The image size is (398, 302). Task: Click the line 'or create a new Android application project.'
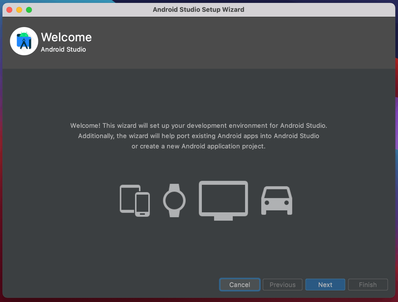[x=198, y=146]
